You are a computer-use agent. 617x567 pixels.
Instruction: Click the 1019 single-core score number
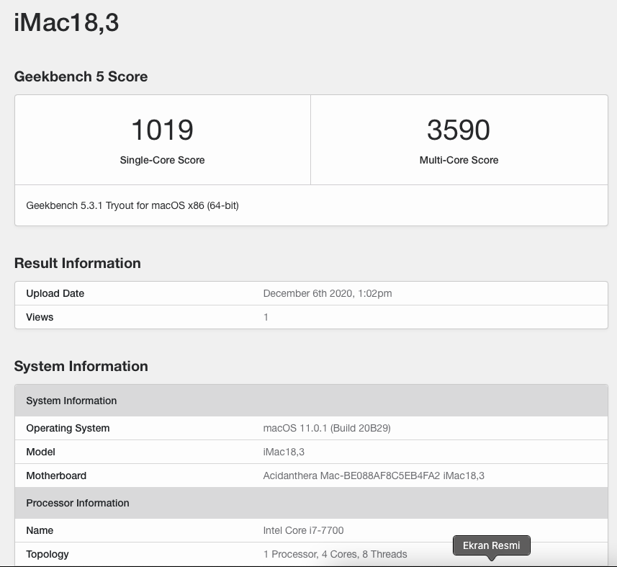point(162,130)
